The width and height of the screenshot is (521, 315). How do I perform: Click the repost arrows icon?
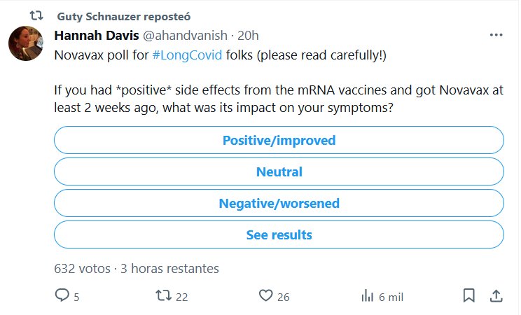[163, 296]
